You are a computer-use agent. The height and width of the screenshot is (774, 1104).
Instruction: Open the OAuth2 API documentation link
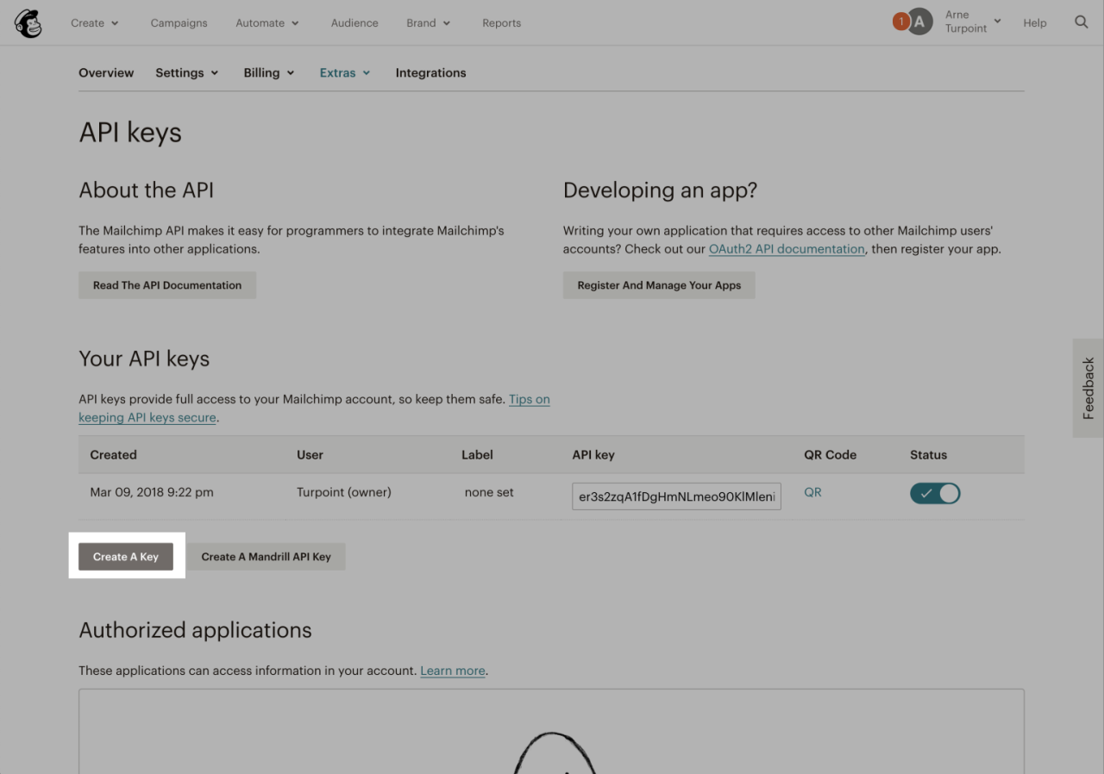[787, 249]
